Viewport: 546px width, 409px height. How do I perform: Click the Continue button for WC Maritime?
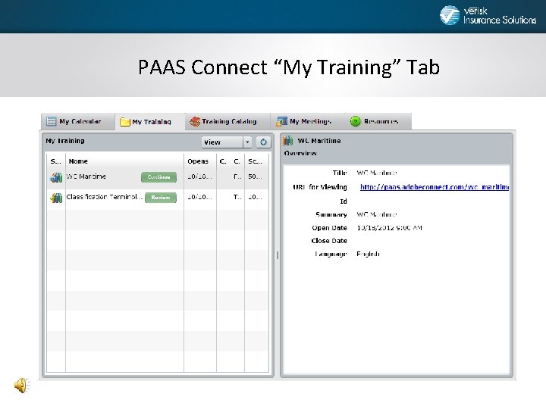158,177
